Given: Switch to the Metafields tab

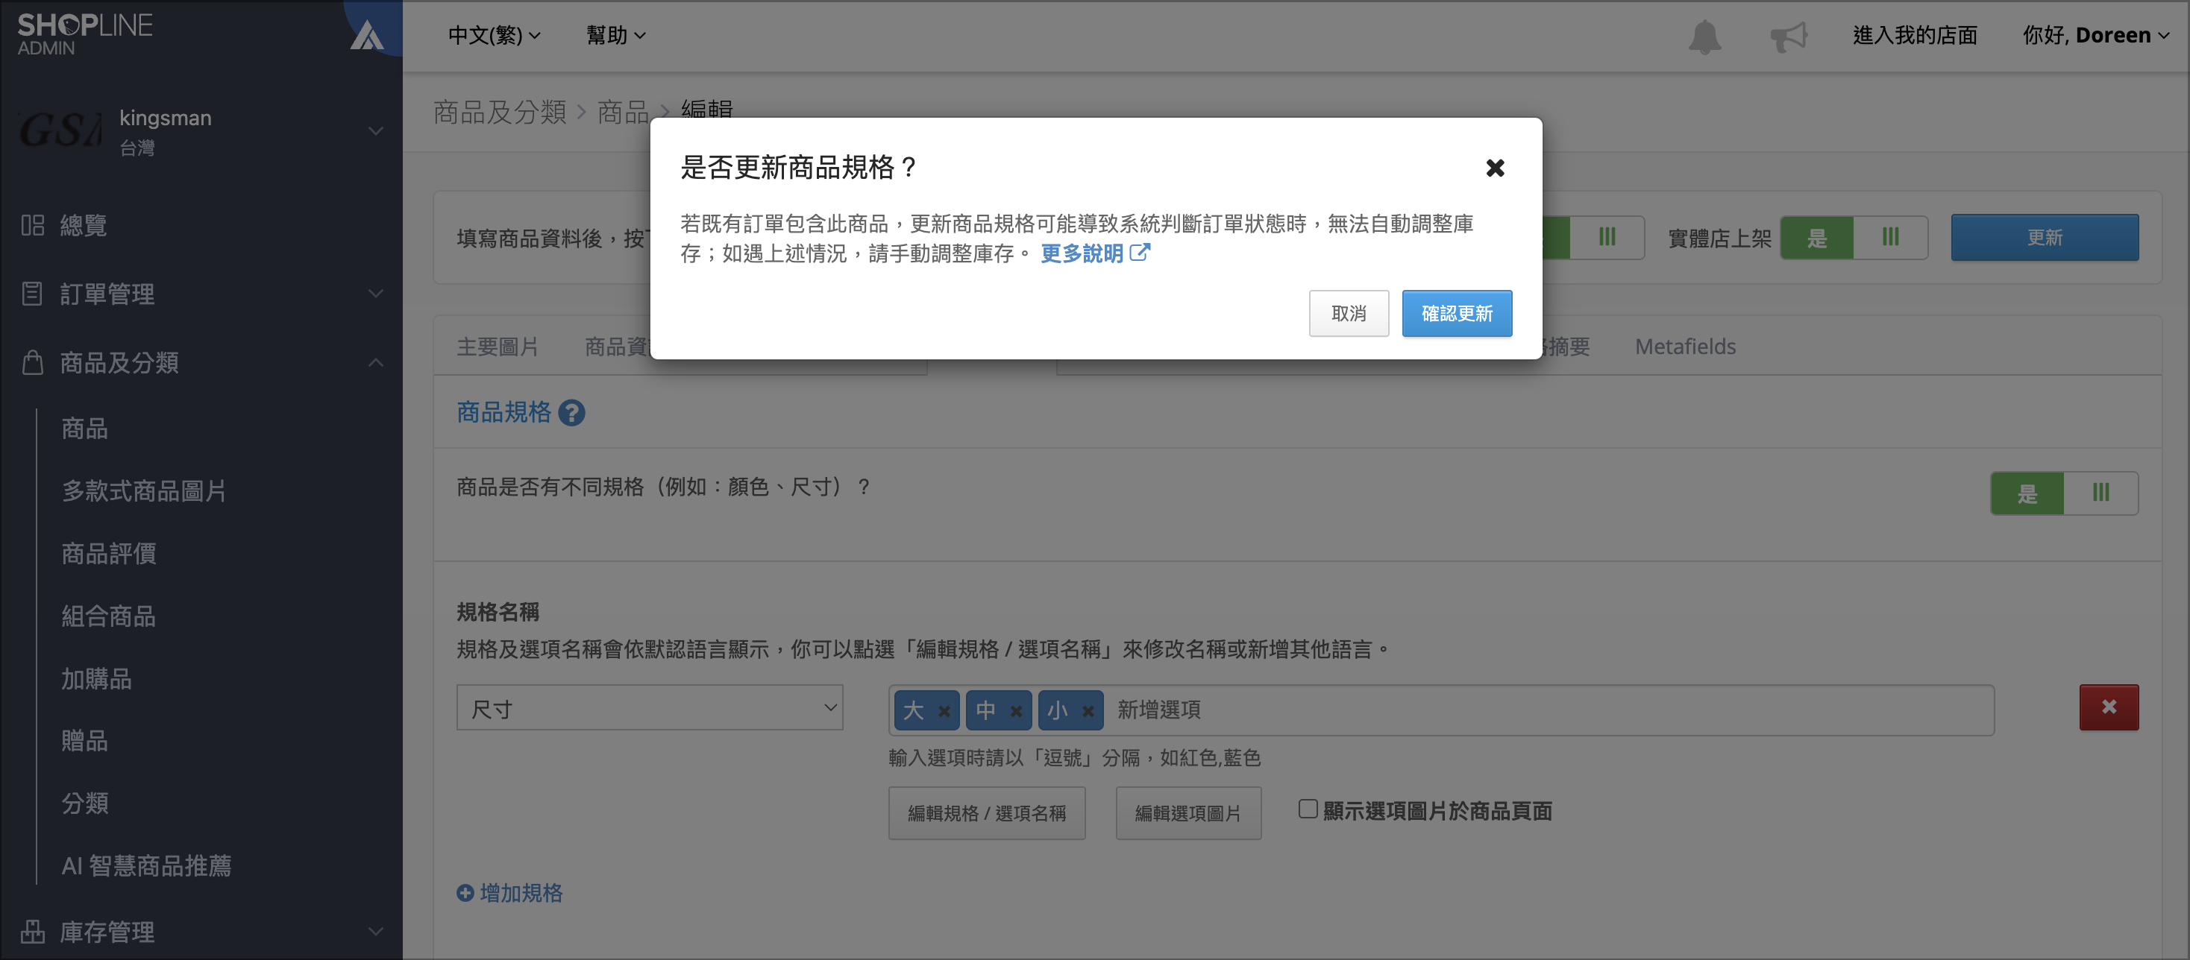Looking at the screenshot, I should pos(1685,347).
